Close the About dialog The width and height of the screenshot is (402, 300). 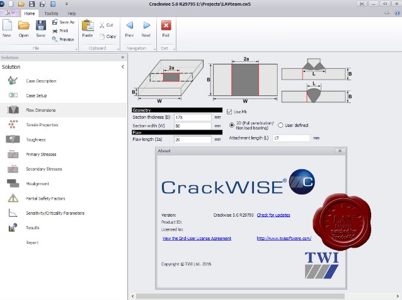(340, 151)
